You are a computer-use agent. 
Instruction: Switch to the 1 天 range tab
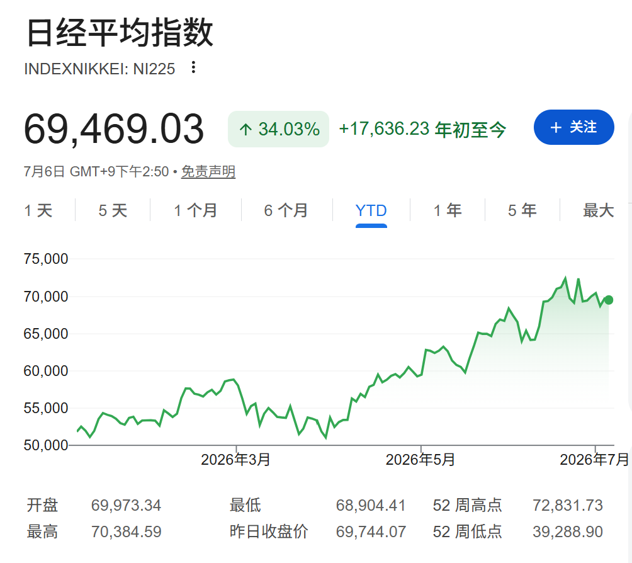38,210
